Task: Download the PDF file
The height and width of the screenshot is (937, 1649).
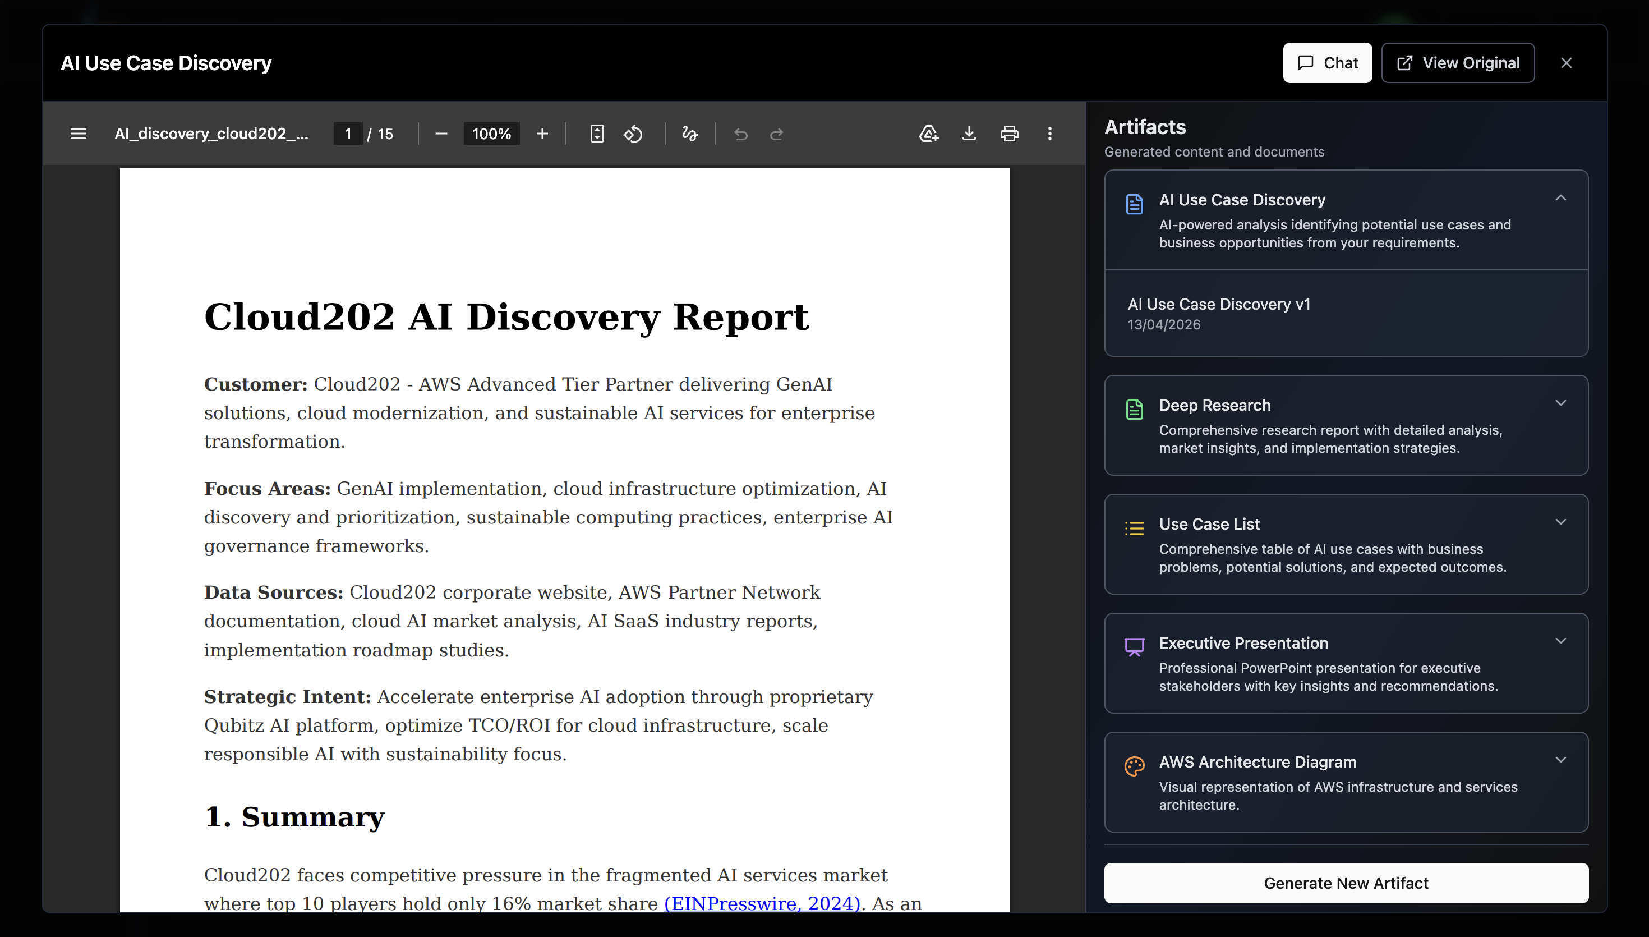Action: coord(969,134)
